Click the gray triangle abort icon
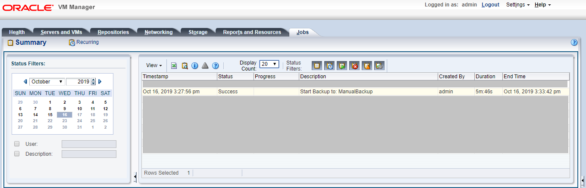 pyautogui.click(x=205, y=66)
